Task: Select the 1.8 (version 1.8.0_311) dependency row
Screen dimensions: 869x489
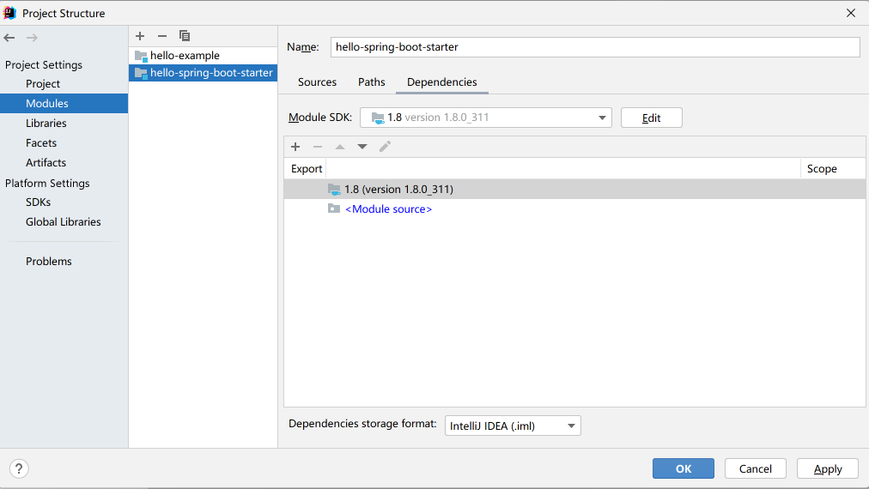Action: click(574, 190)
